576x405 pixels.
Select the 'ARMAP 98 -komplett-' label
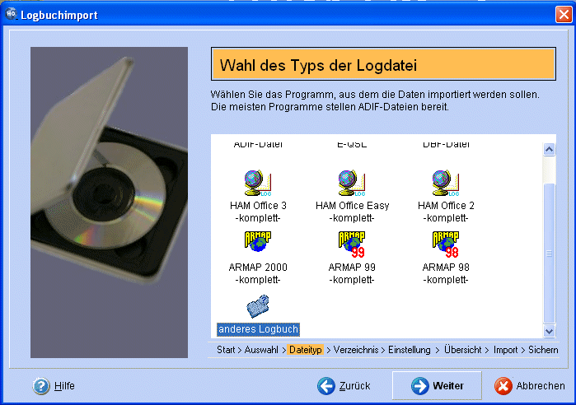tap(446, 273)
